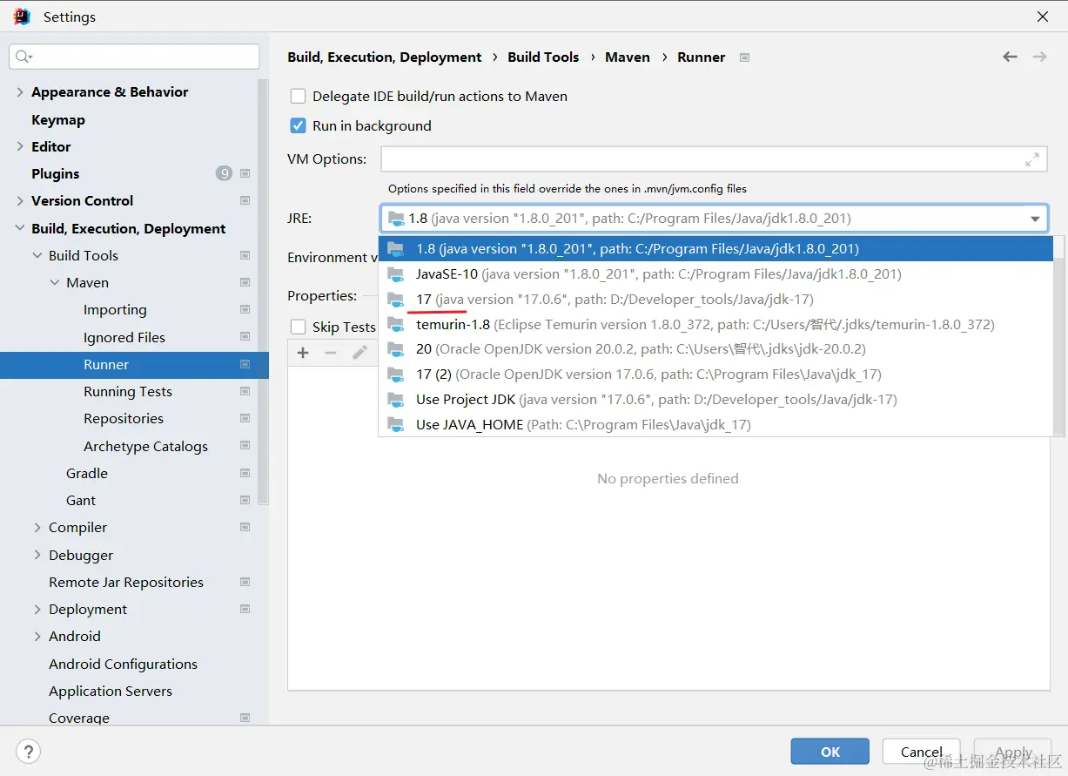The width and height of the screenshot is (1068, 776).
Task: Click the VM Options text field
Action: click(x=714, y=159)
